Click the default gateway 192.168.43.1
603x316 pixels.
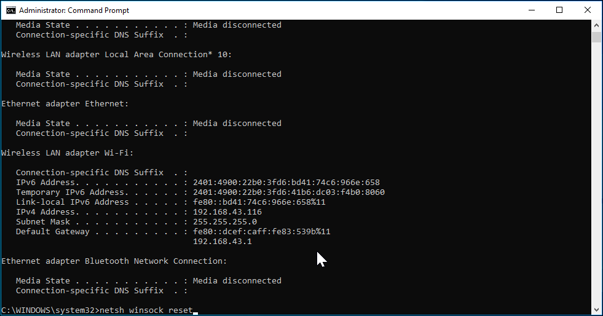223,242
